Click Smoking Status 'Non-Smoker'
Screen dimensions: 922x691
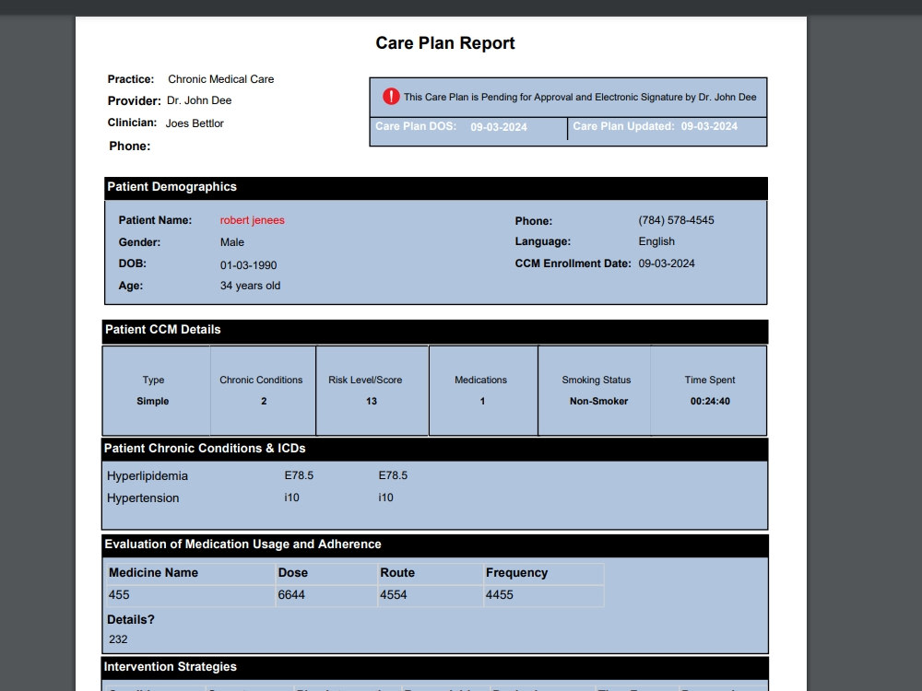[598, 402]
